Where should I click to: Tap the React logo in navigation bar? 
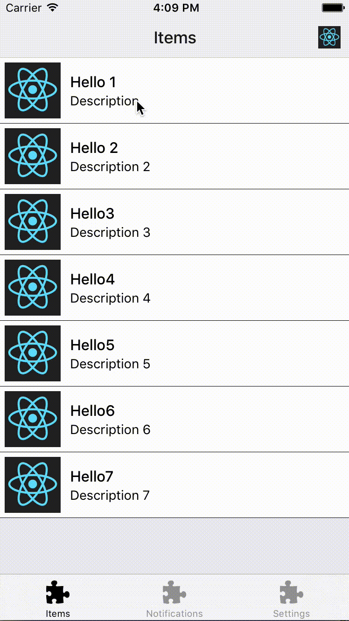click(x=329, y=37)
